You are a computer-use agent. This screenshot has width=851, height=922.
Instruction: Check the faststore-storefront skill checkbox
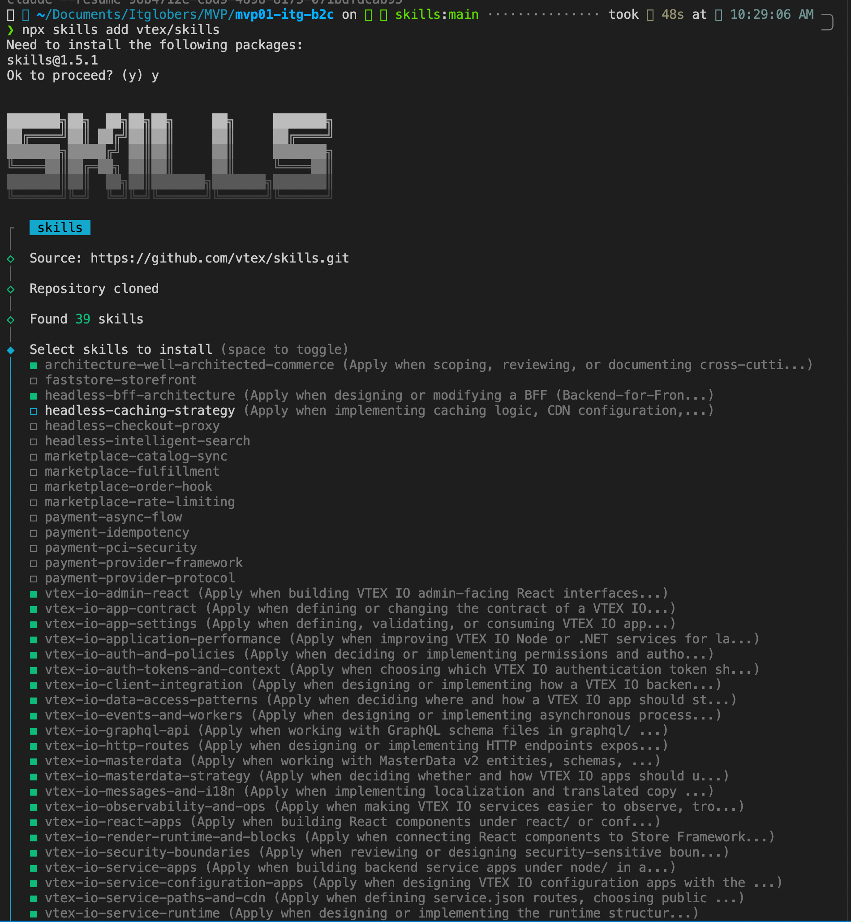(33, 381)
